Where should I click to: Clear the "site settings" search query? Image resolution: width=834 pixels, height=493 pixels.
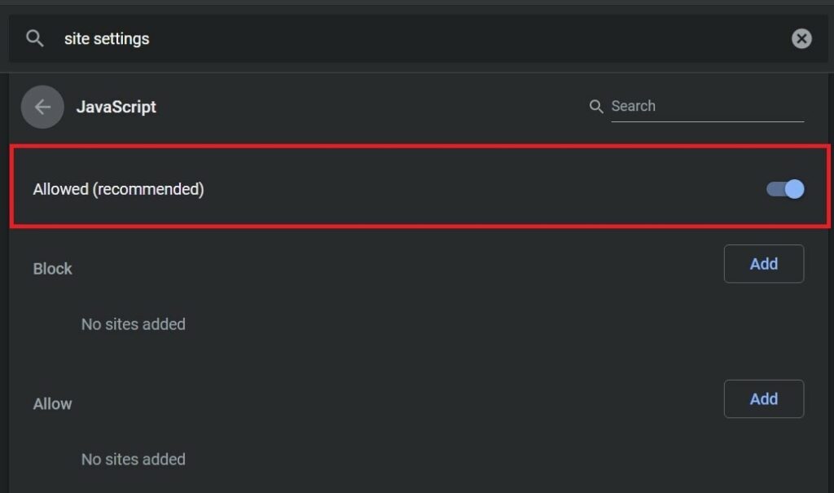pyautogui.click(x=801, y=38)
